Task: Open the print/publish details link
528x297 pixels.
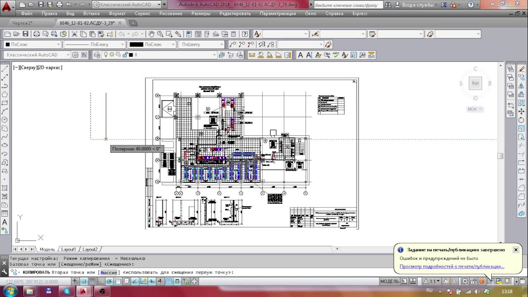Action: [x=452, y=266]
